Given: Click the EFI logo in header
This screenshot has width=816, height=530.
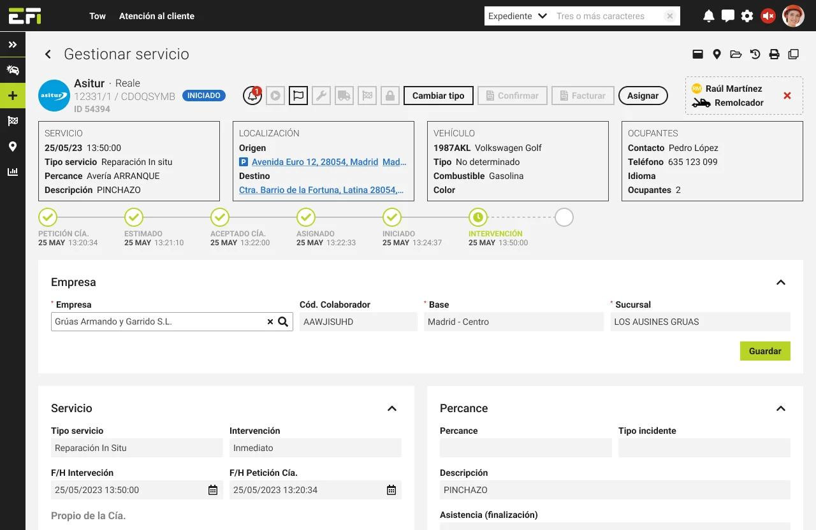Looking at the screenshot, I should (25, 16).
